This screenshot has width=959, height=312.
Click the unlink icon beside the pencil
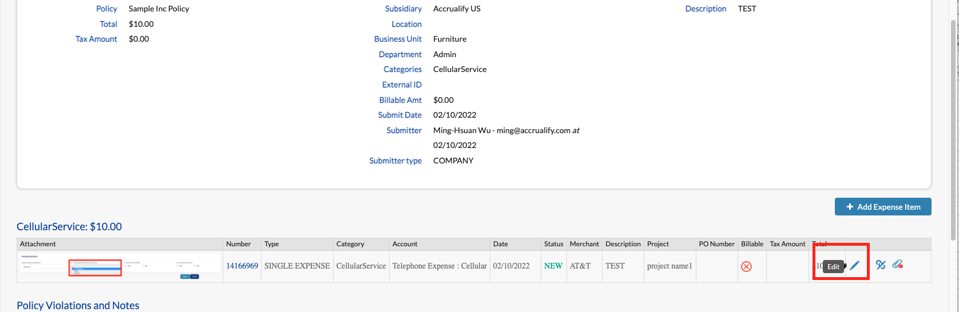[x=881, y=265]
